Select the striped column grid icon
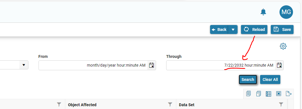 tap(269, 94)
